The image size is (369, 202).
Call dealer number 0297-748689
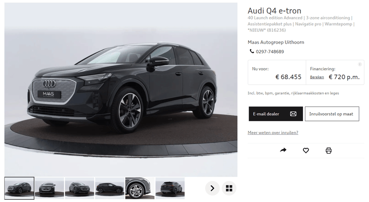pos(270,52)
